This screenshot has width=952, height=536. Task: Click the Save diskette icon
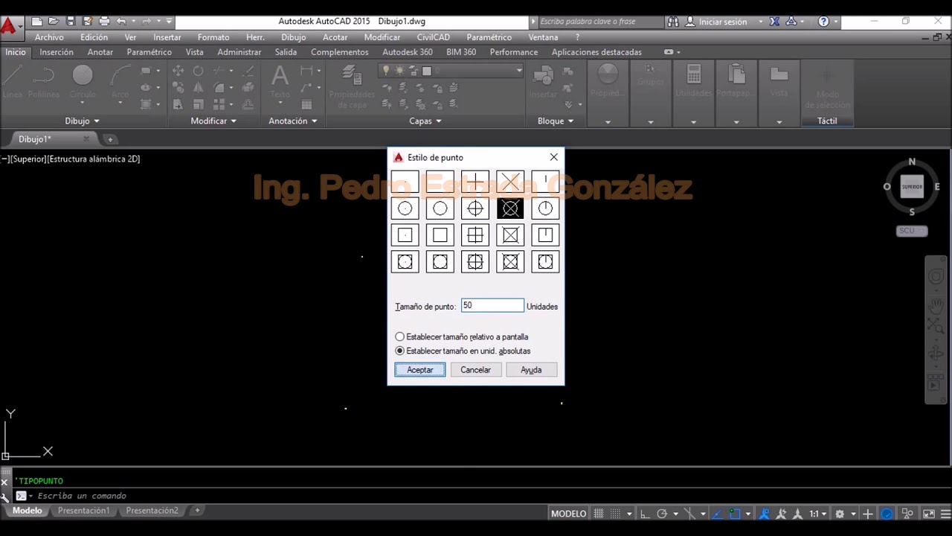point(71,22)
